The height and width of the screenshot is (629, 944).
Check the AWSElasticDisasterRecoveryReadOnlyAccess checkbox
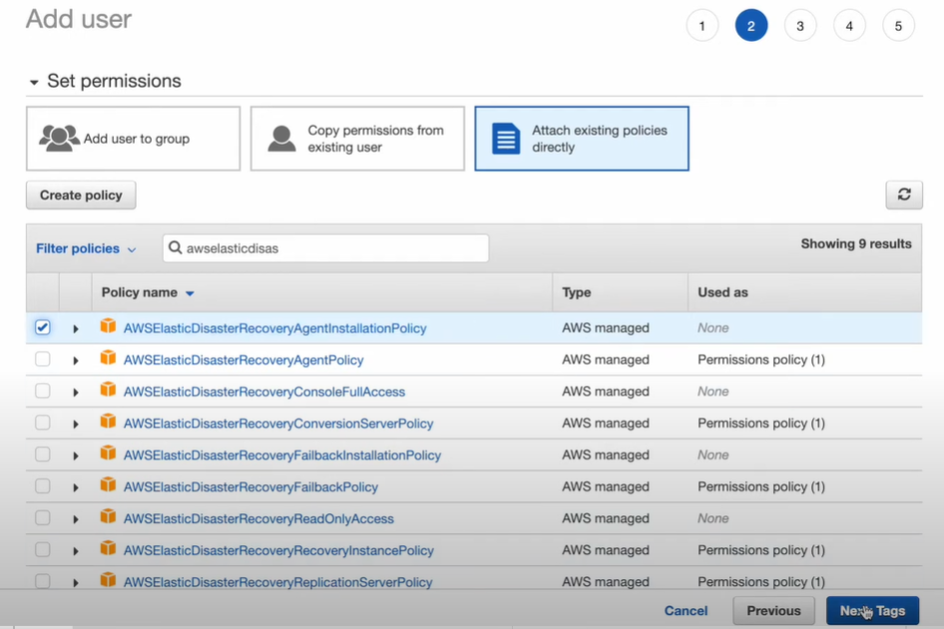click(42, 517)
